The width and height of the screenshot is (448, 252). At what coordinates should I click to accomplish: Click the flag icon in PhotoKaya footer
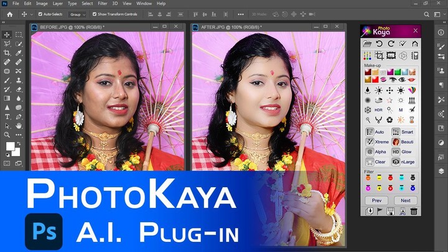tap(380, 211)
